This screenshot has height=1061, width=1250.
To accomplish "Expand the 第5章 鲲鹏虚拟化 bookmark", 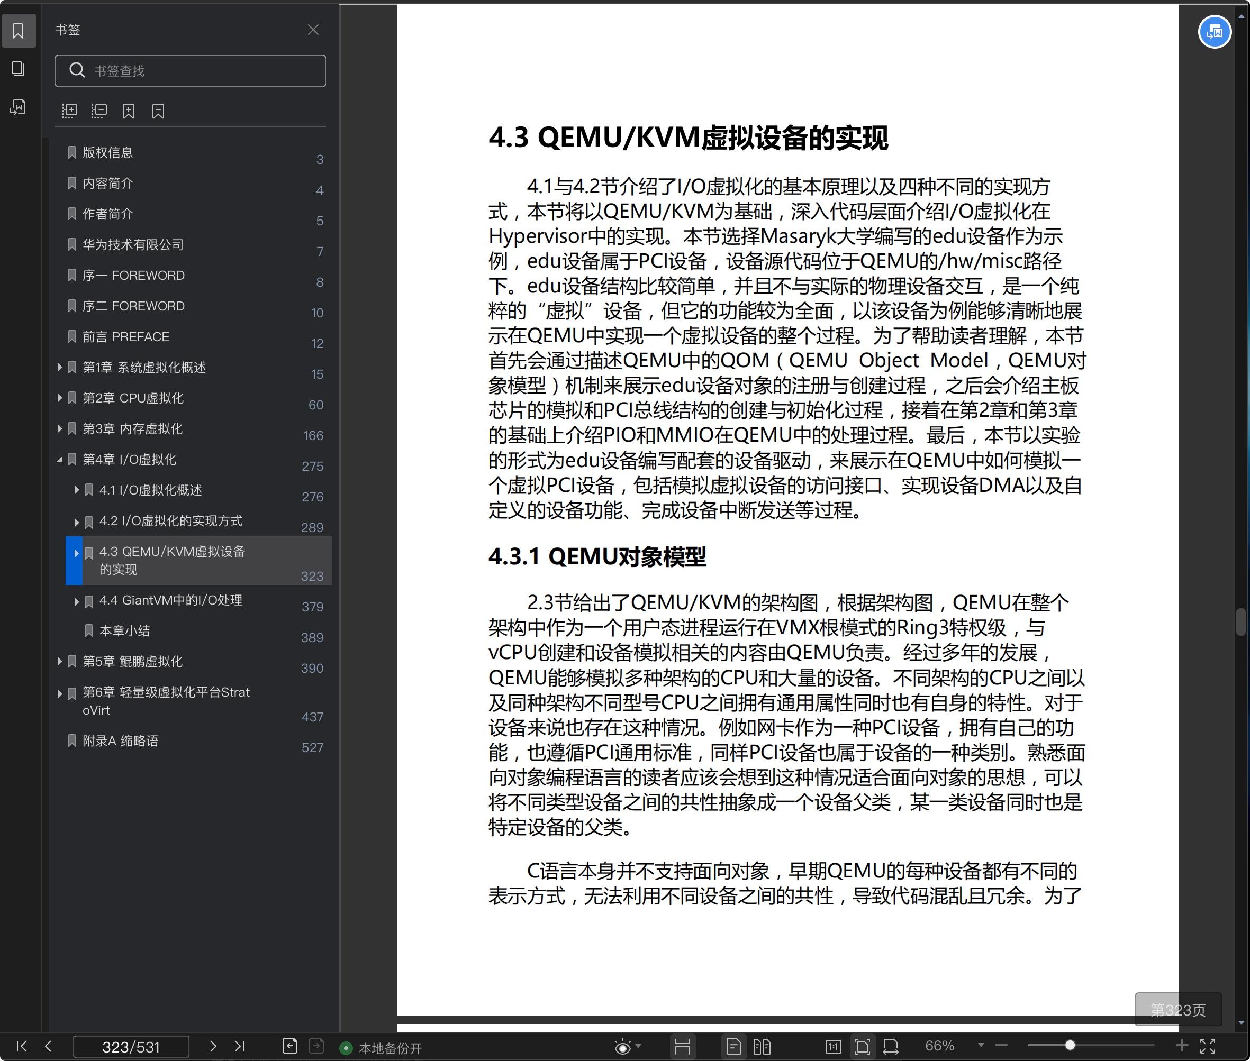I will point(60,662).
